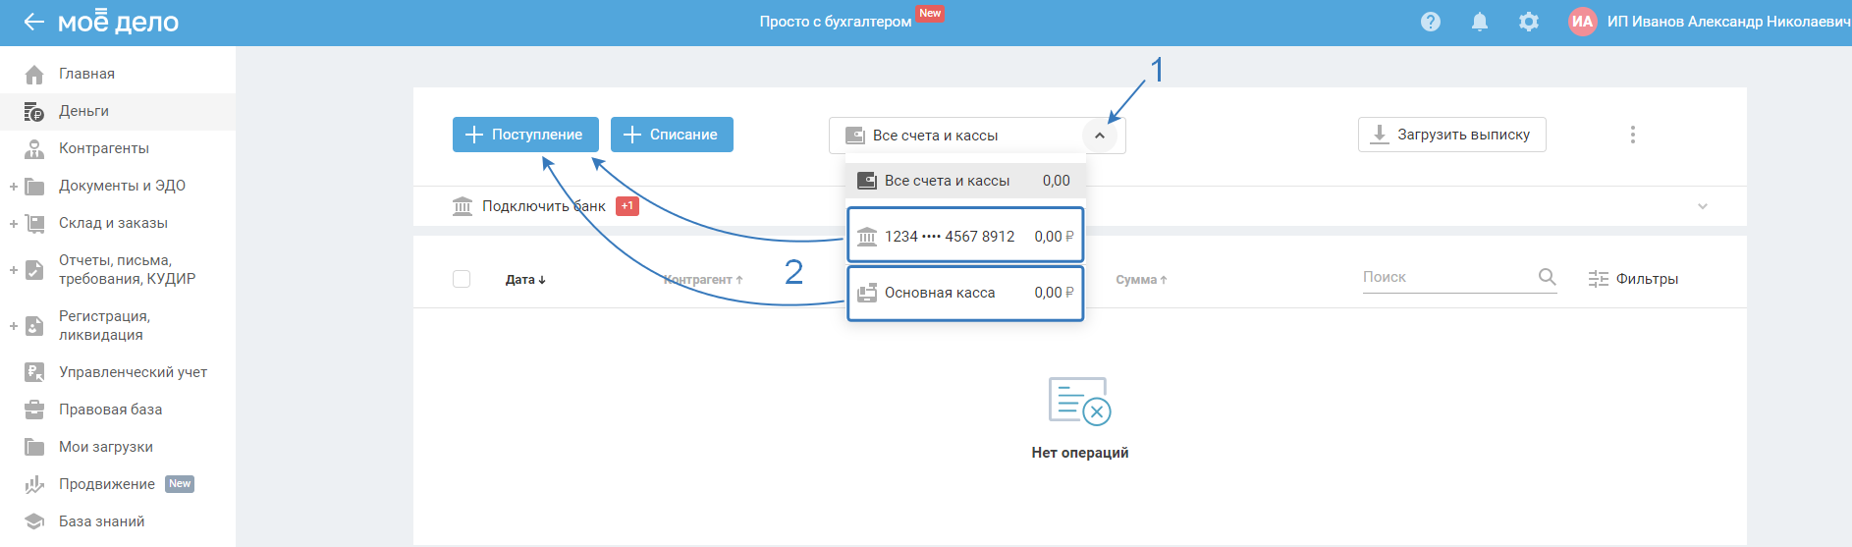Click the Списание button
Screen dimensions: 1852x547
click(x=672, y=135)
